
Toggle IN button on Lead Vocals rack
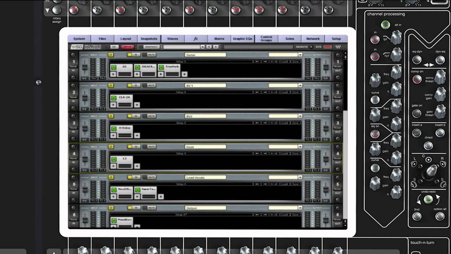[134, 177]
